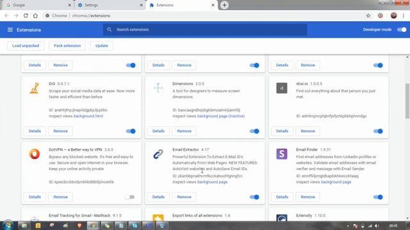Viewport: 410px width, 230px height.
Task: Click the Brave lion icon in the taskbar
Action: [79, 226]
